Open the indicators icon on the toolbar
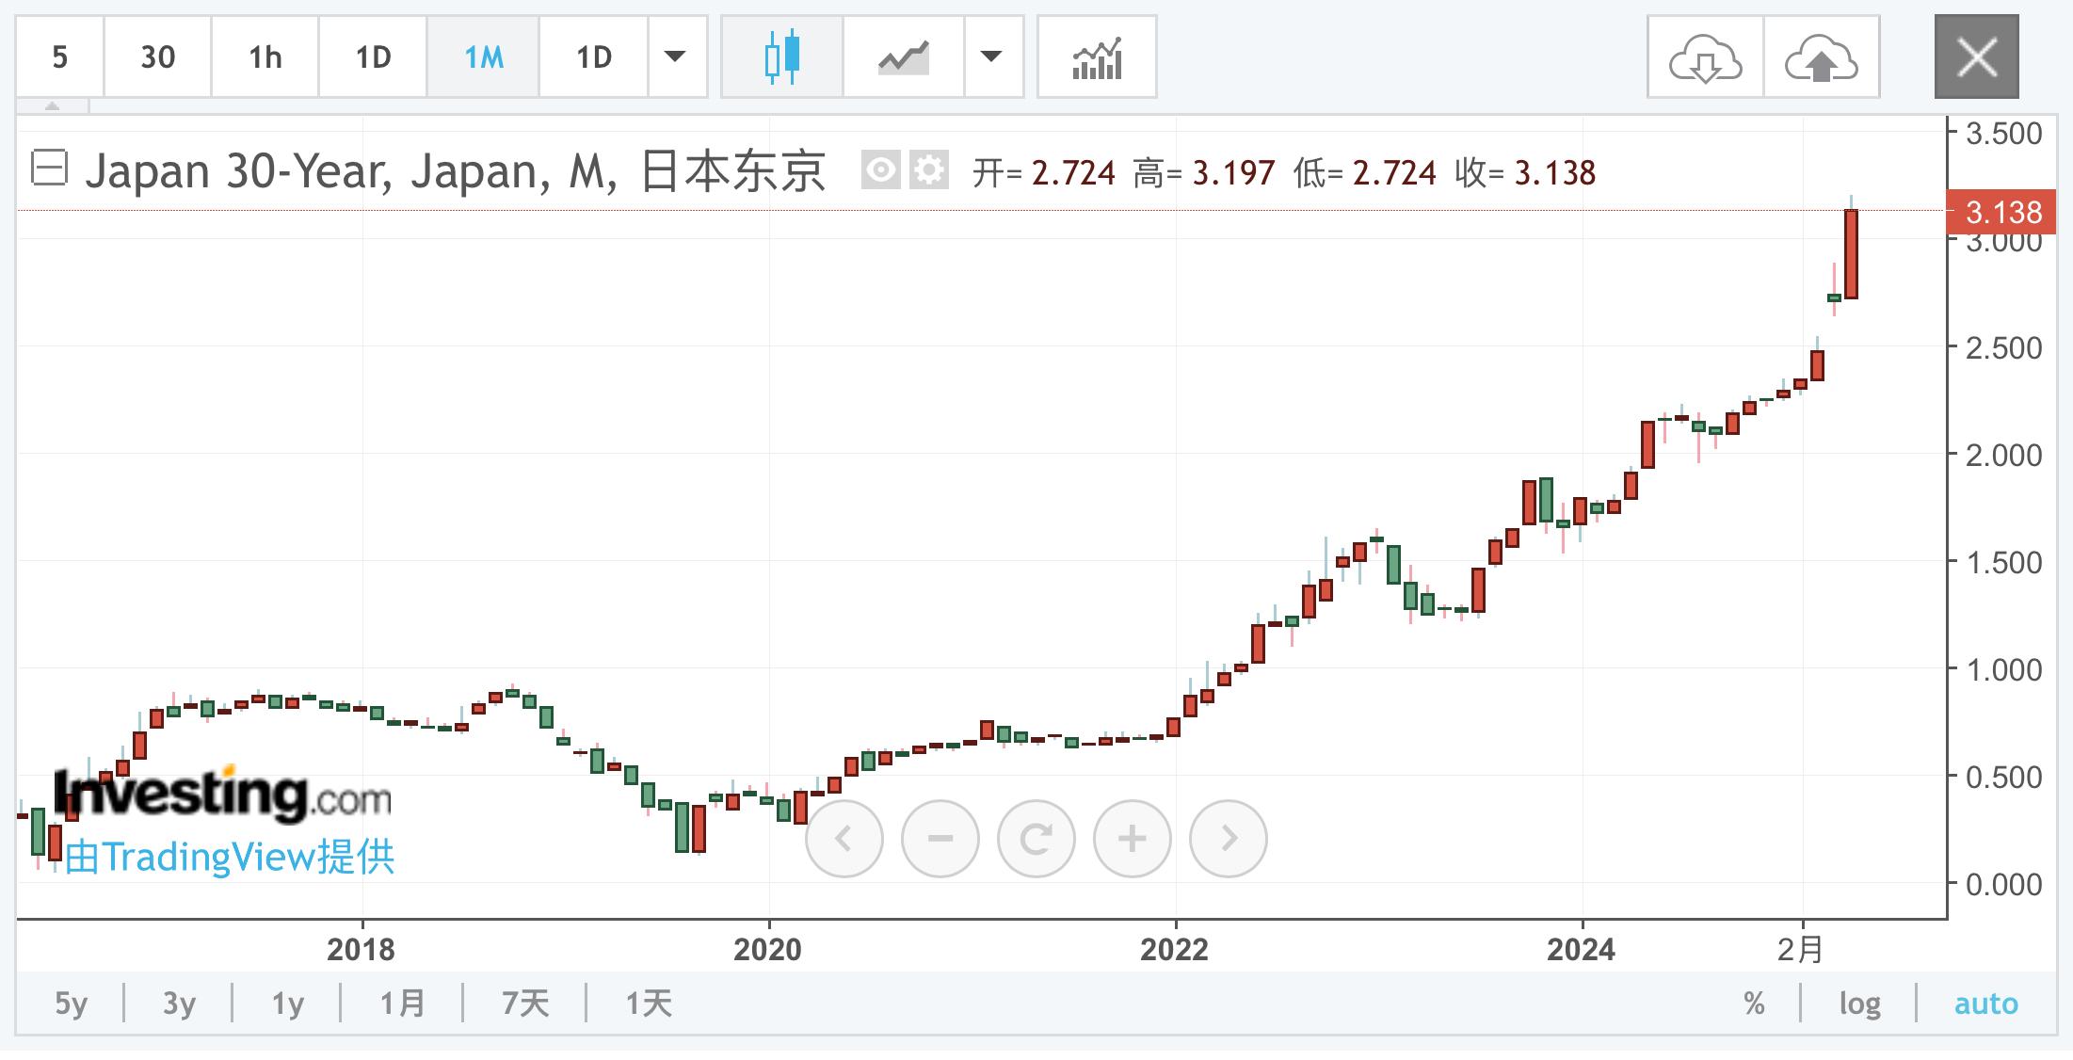The width and height of the screenshot is (2073, 1060). [1096, 57]
